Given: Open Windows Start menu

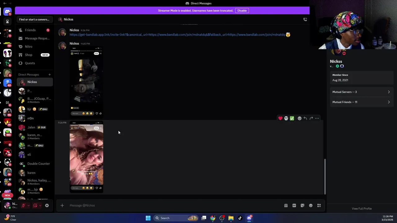Looking at the screenshot, I should [148, 218].
